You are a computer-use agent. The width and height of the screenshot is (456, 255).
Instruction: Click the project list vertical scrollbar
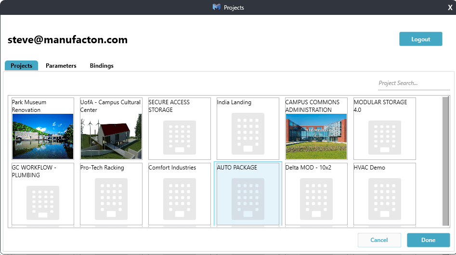click(x=445, y=160)
